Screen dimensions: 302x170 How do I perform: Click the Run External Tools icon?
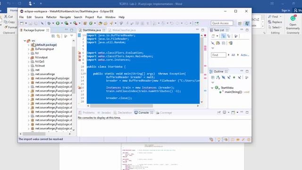tap(75, 23)
